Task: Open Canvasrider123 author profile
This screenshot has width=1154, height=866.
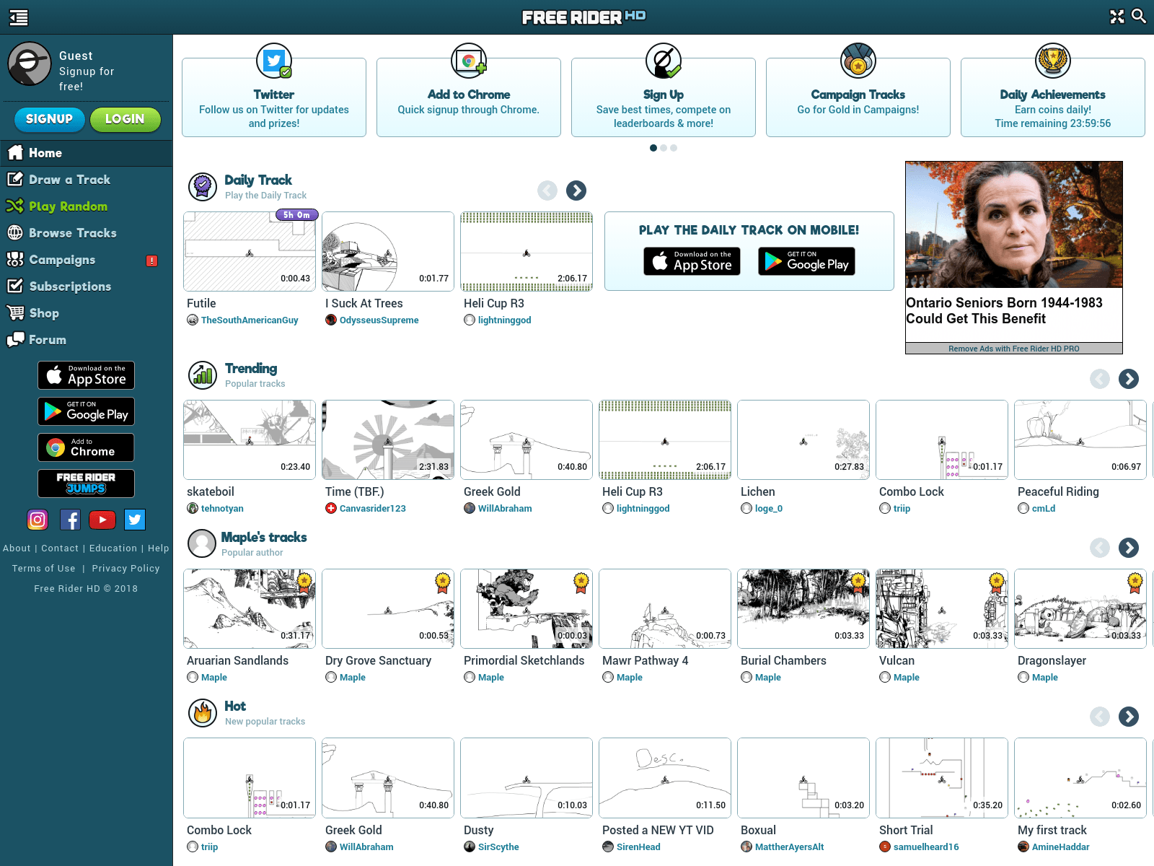Action: [373, 509]
